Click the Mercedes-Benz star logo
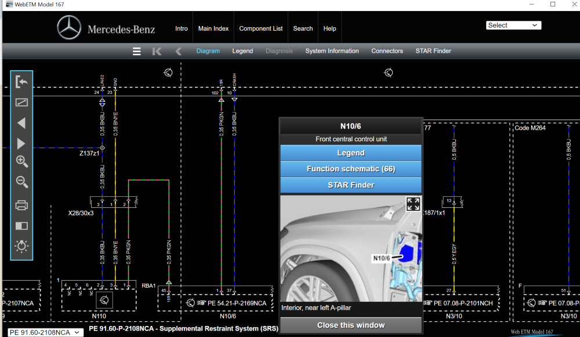Viewport: 580px width, 337px height. 69,28
